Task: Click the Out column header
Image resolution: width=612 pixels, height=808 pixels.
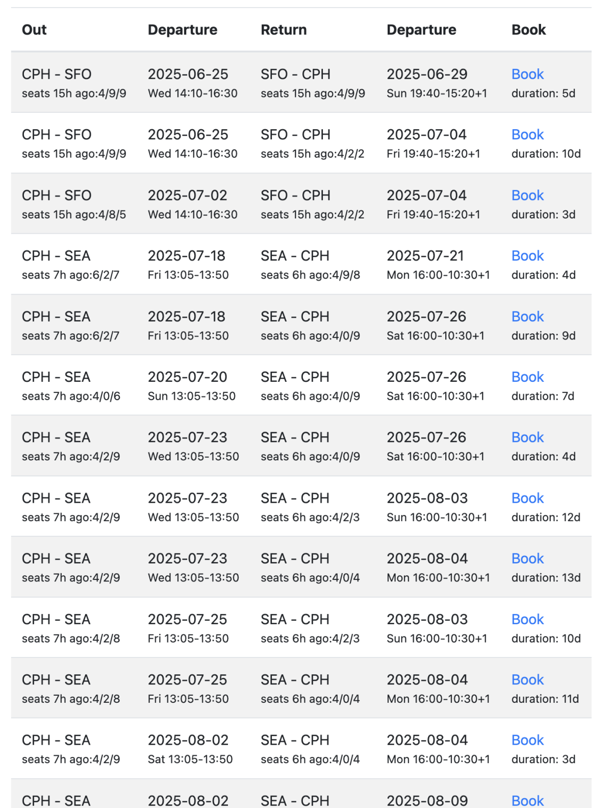Action: 34,30
